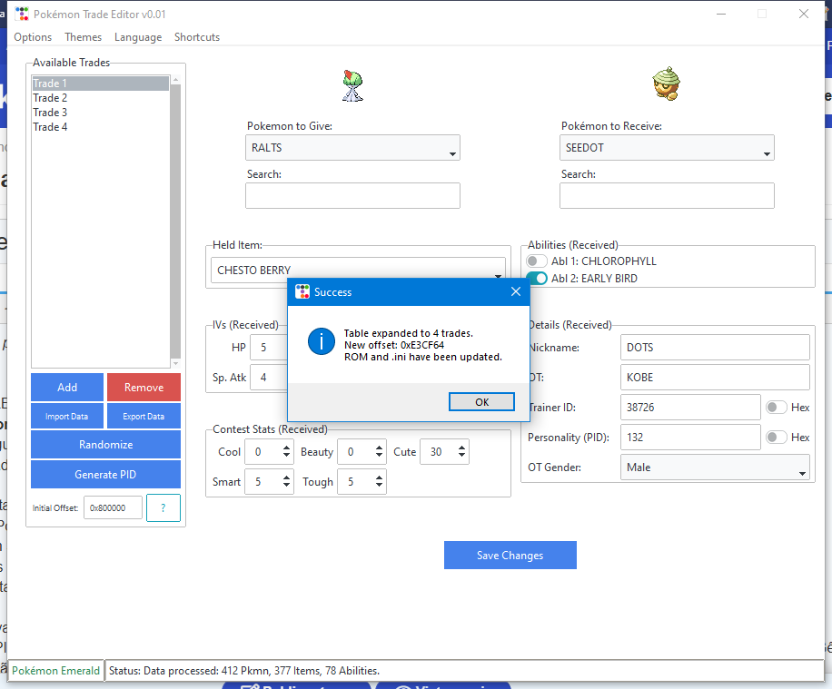Click the app icon in title bar

[22, 15]
